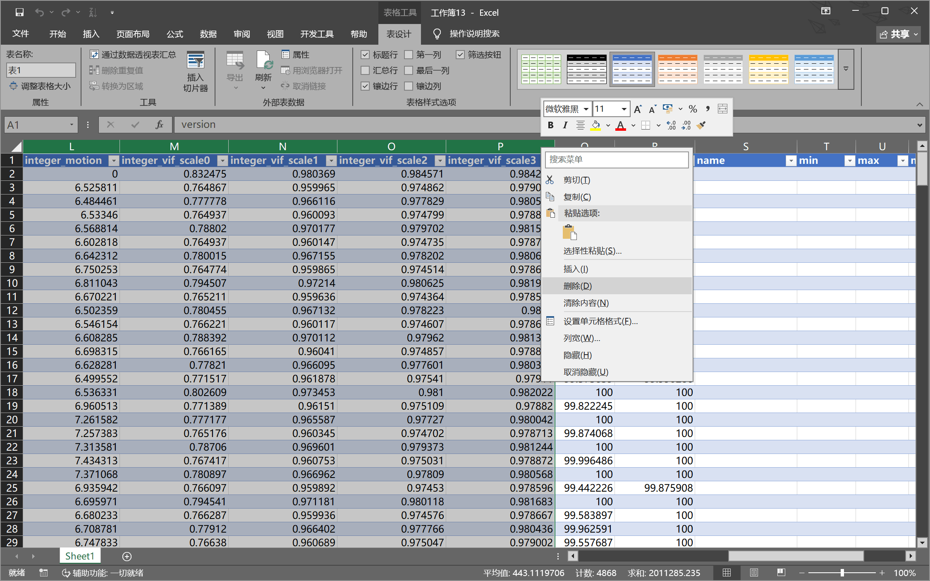The width and height of the screenshot is (930, 581).
Task: Click Increase Decimal icon in mini toolbar
Action: (671, 125)
